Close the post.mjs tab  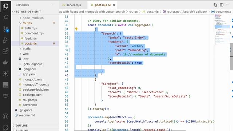pos(114,5)
